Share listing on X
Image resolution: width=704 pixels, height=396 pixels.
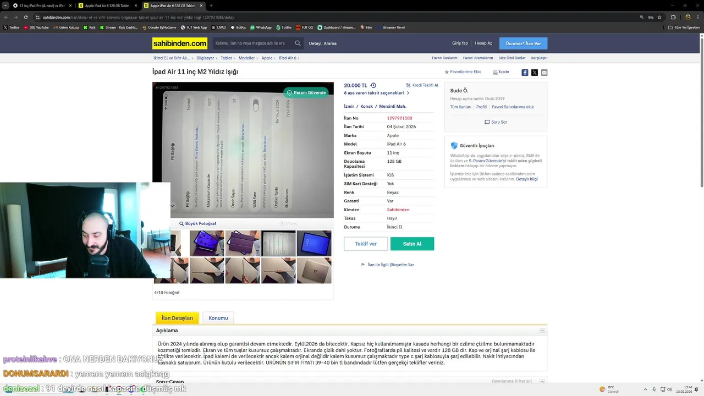(x=535, y=73)
